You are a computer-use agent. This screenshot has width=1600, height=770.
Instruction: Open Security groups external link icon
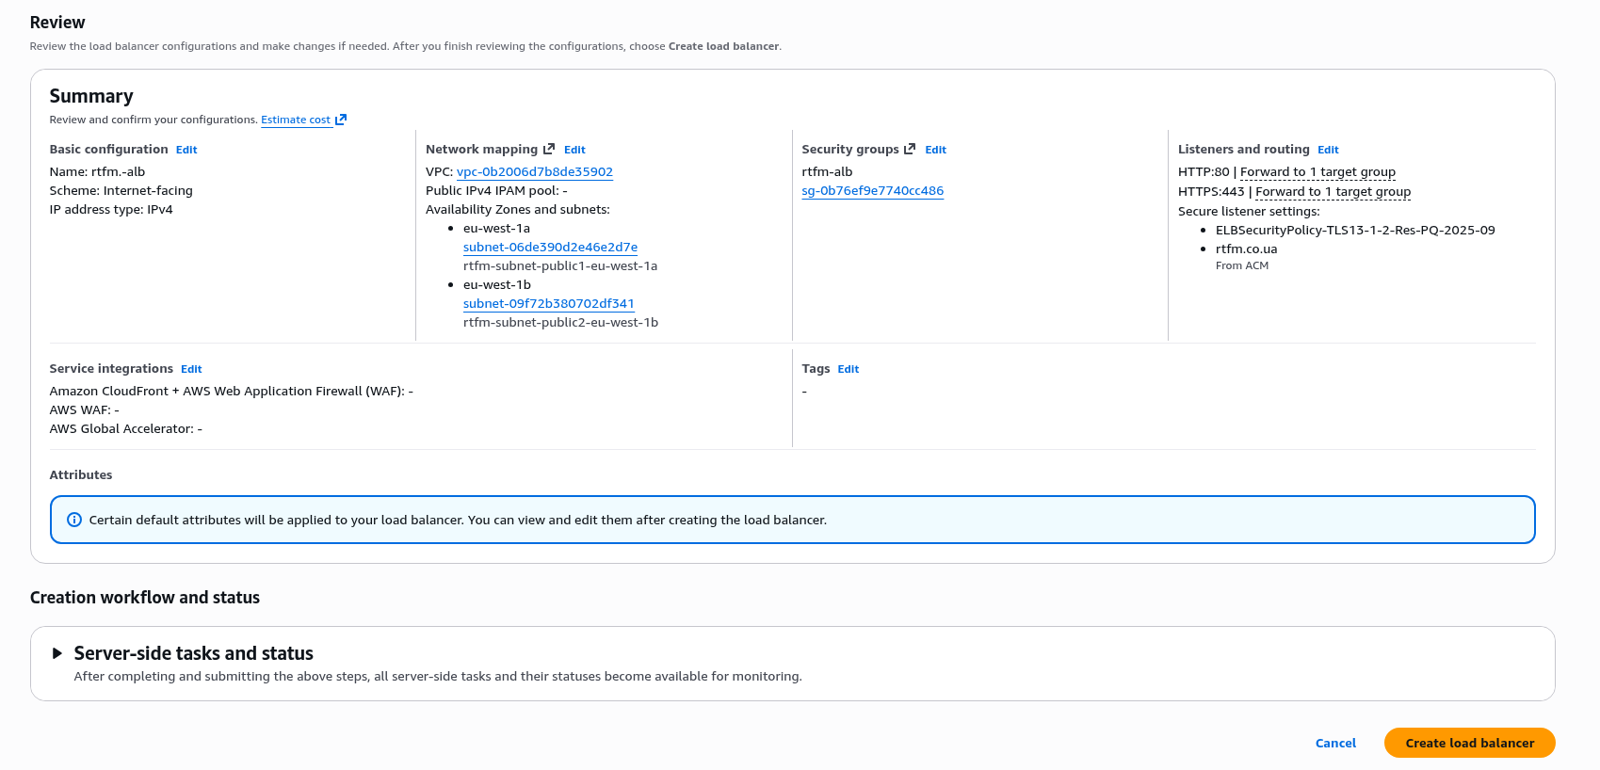910,149
